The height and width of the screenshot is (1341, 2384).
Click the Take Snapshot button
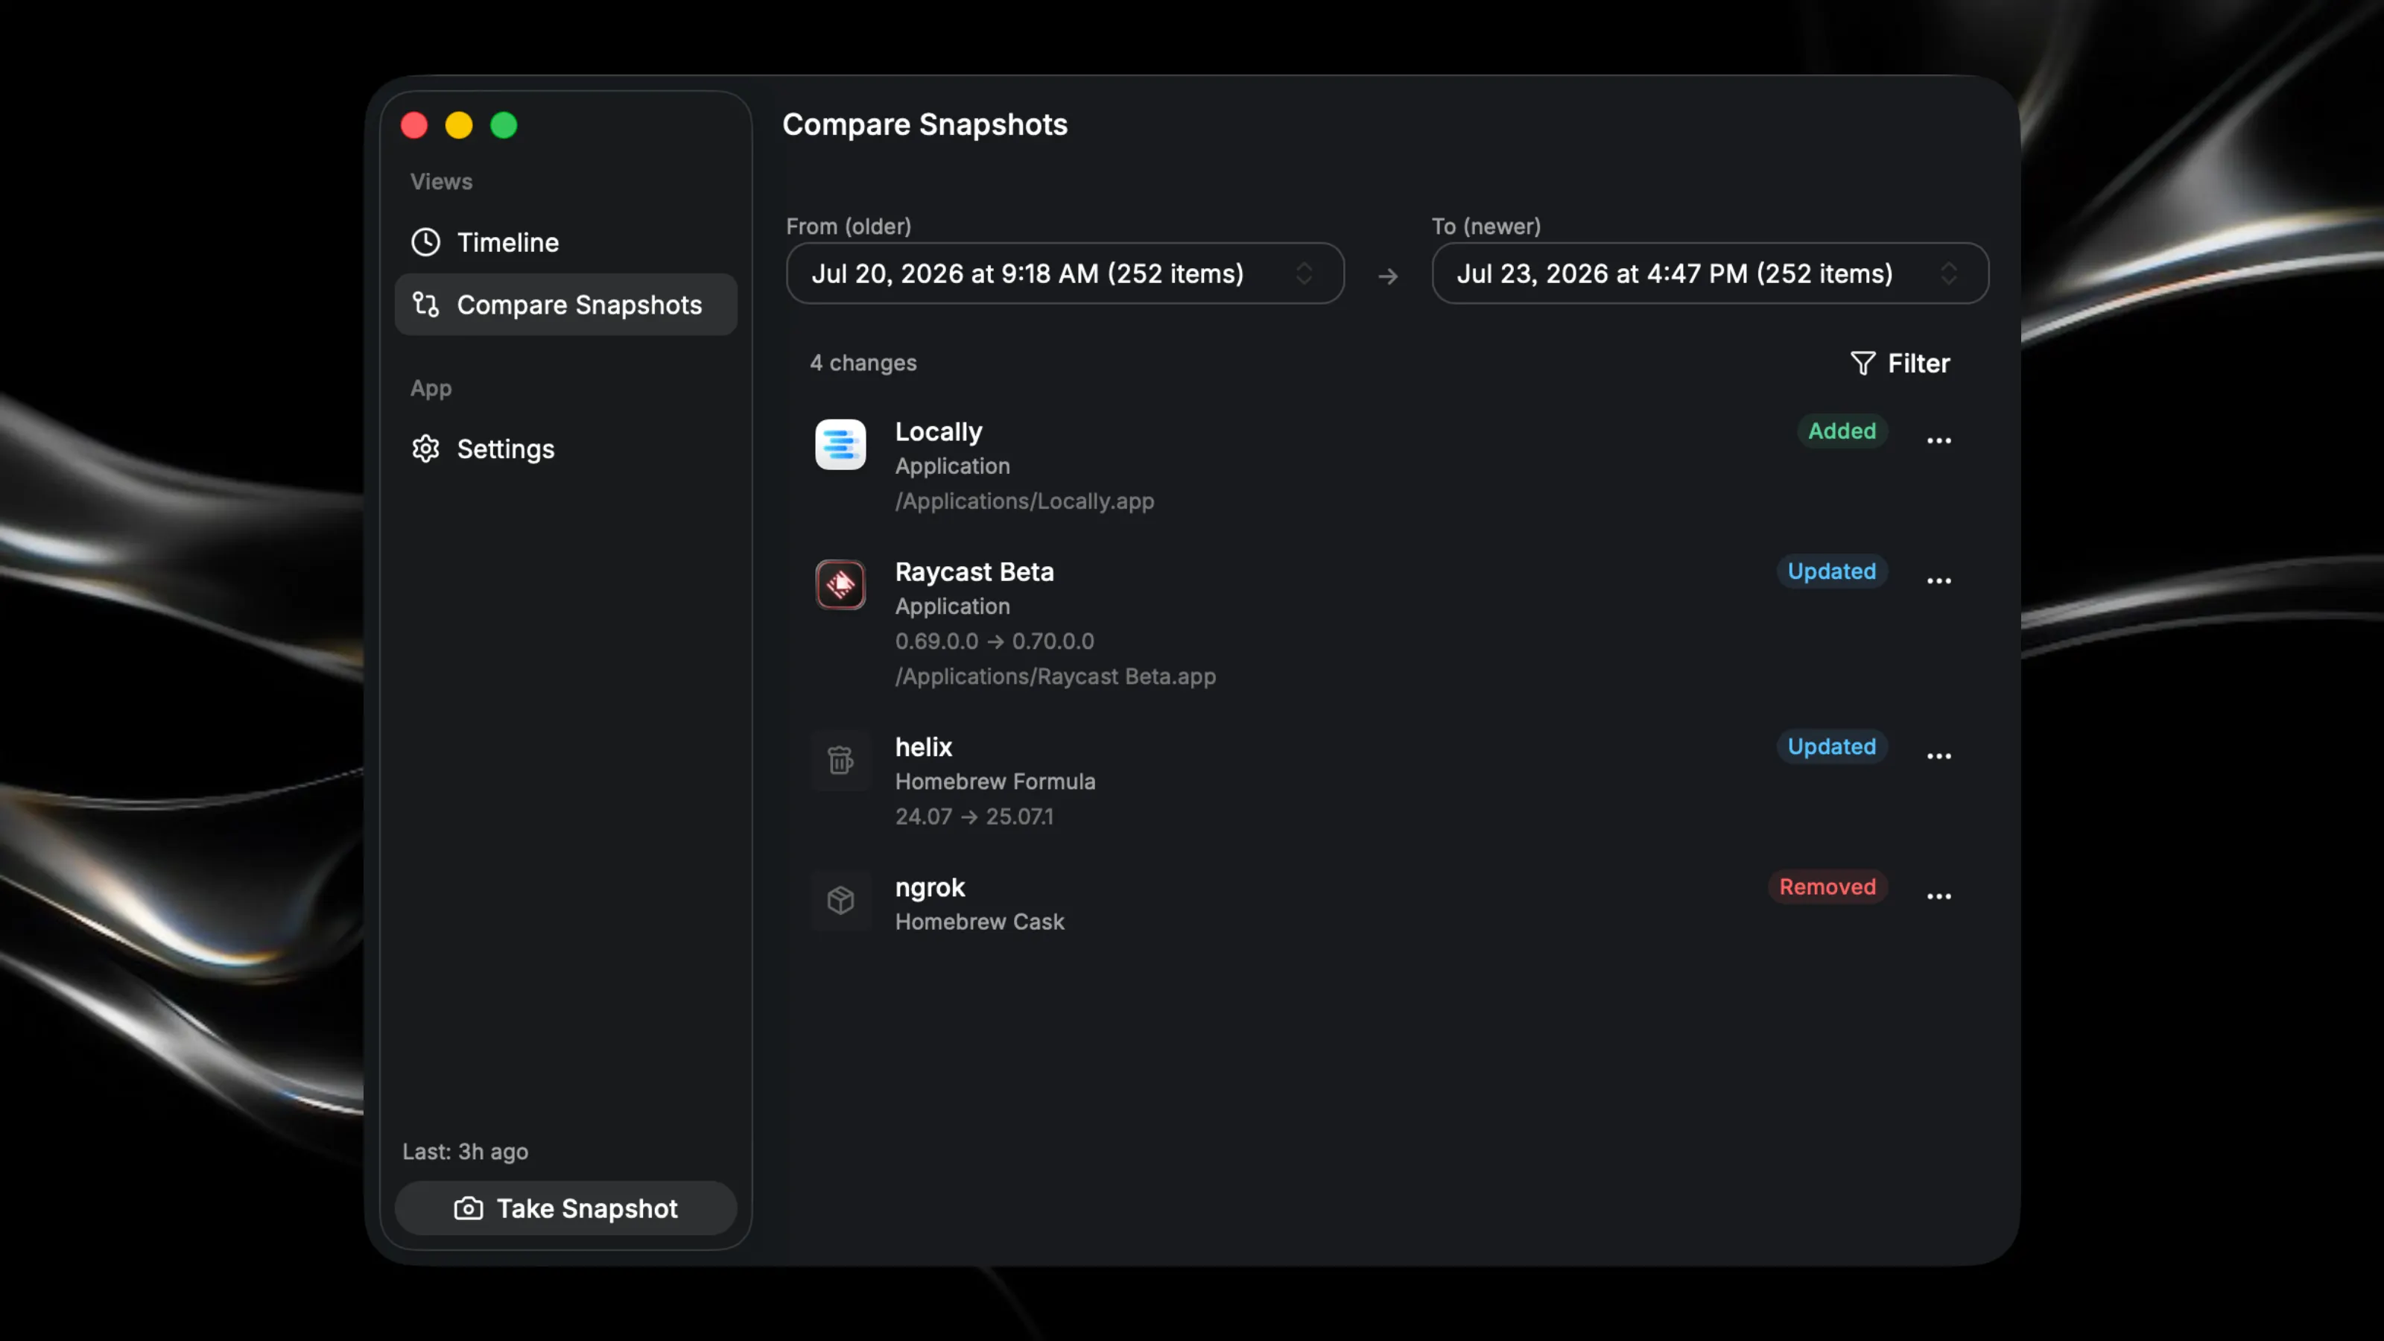[565, 1208]
